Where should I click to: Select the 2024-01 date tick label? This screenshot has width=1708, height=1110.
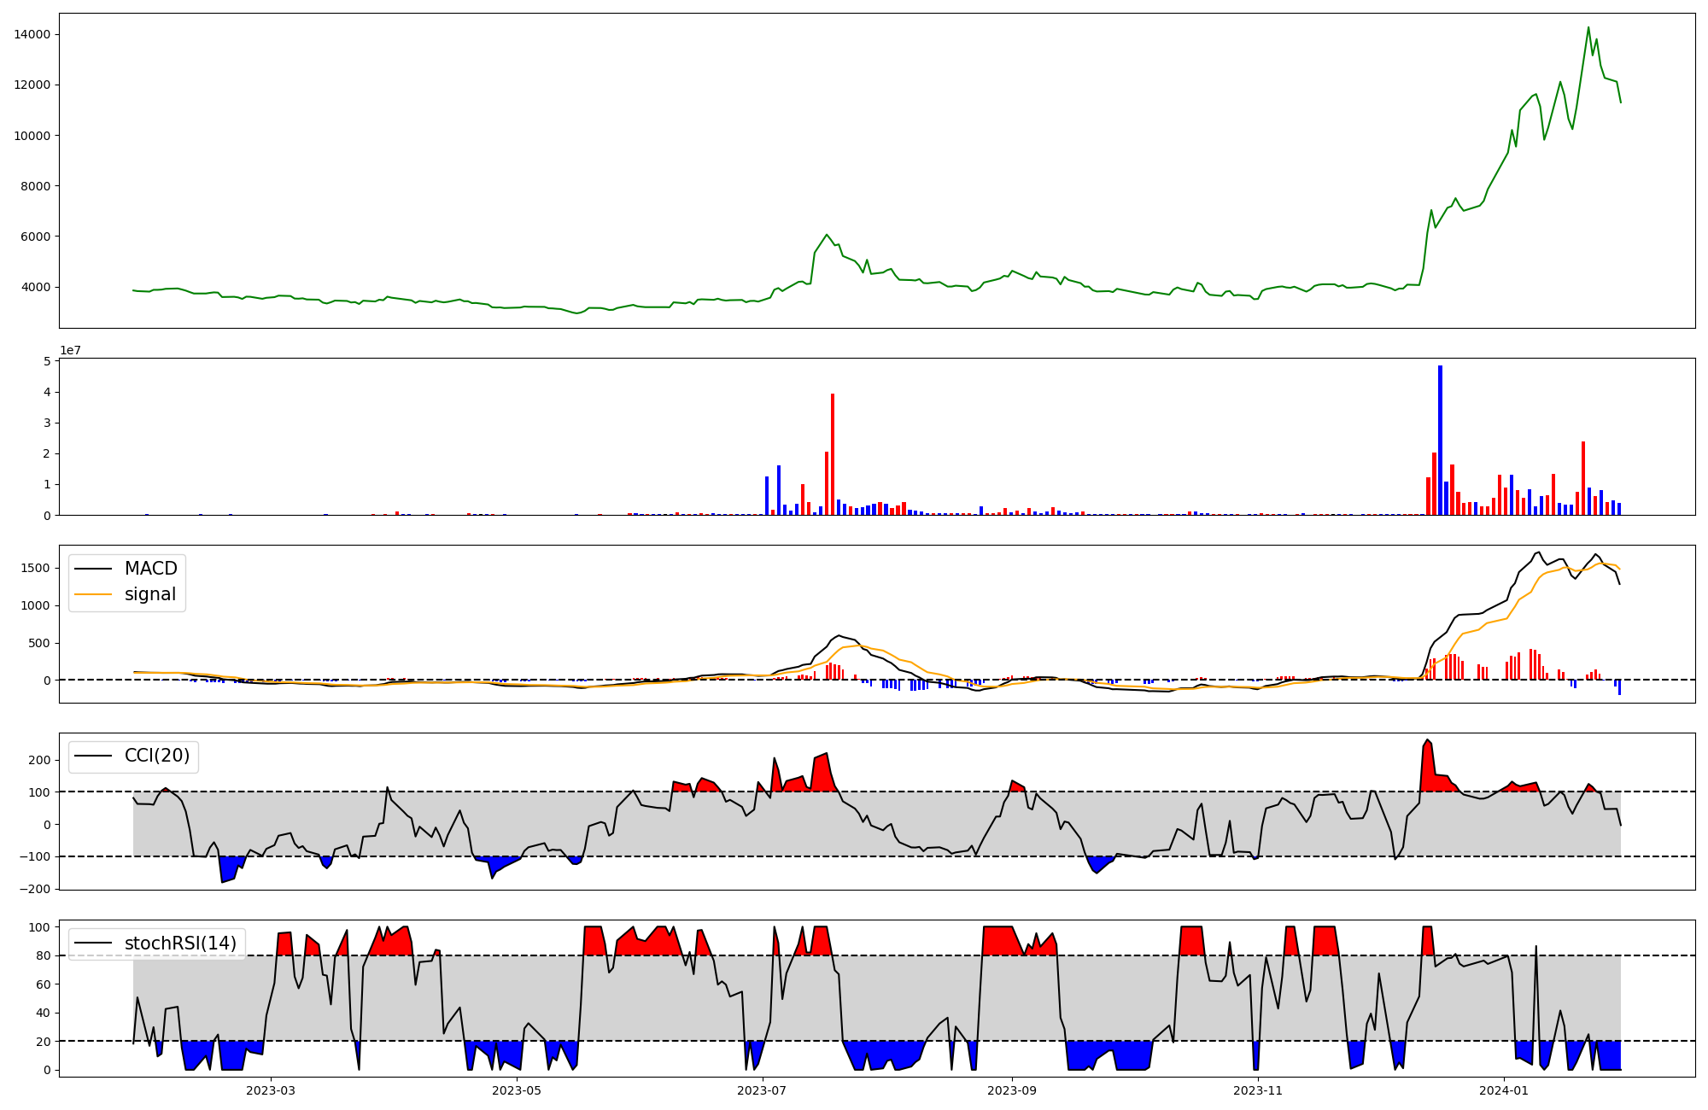click(1503, 1090)
